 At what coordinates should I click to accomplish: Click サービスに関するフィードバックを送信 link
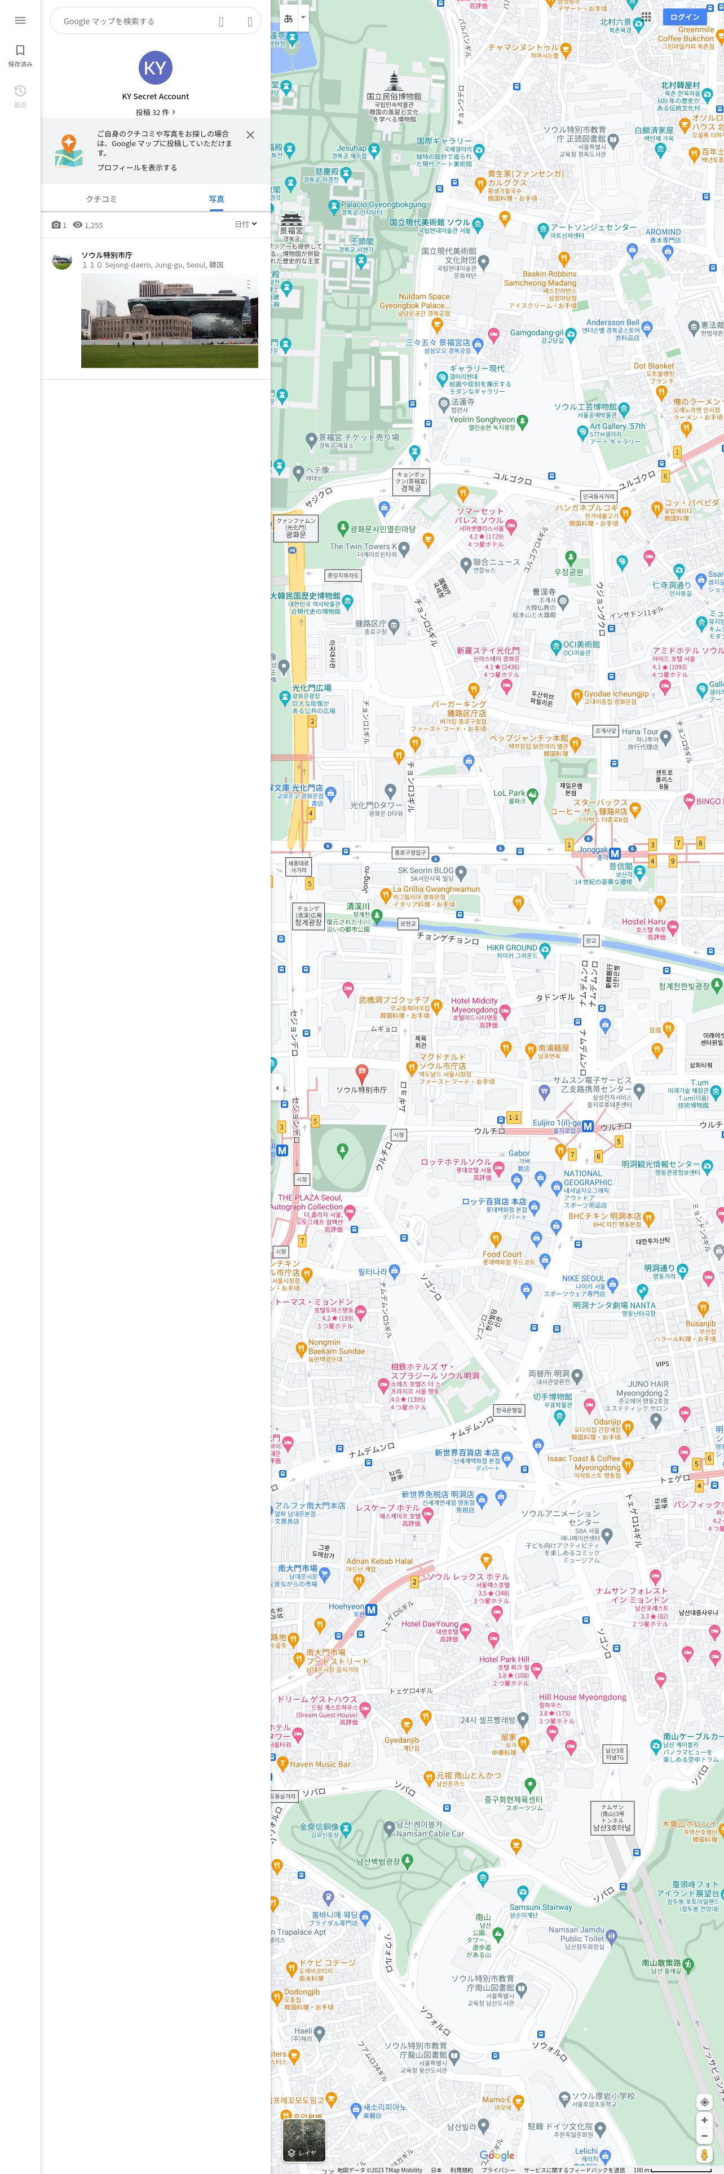(574, 2170)
